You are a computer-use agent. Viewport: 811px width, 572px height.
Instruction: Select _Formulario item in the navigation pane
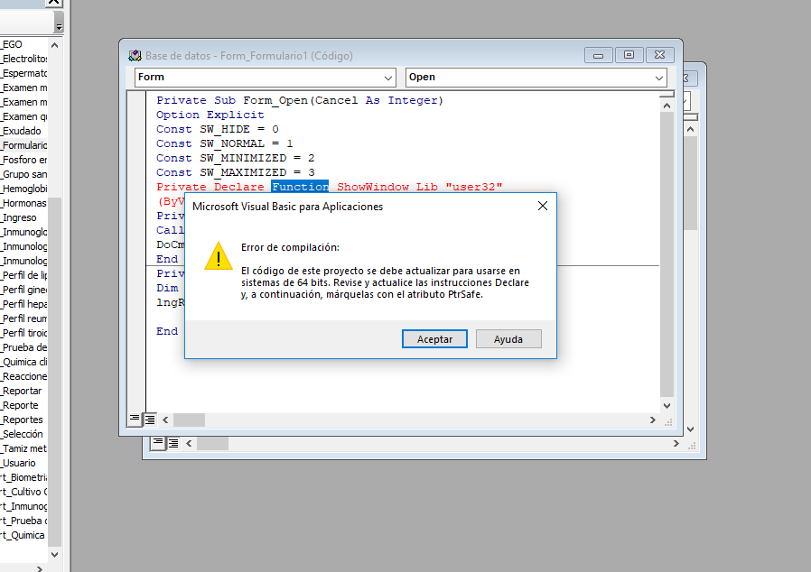point(23,146)
